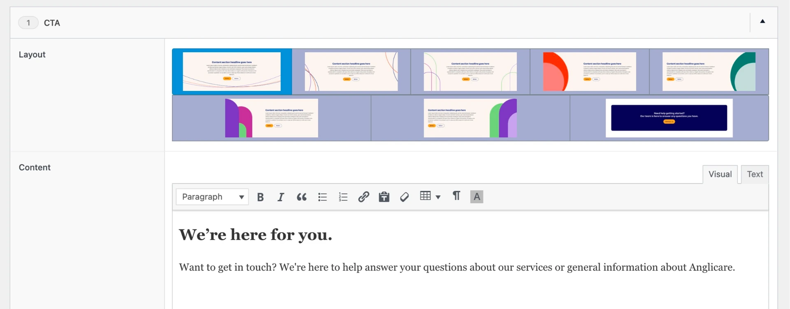
Task: Click the paste as text clipboard icon
Action: pyautogui.click(x=384, y=197)
